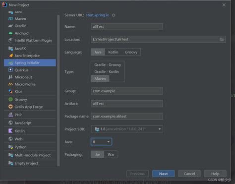The width and height of the screenshot is (235, 184).
Task: Expand the Project SDK dropdown
Action: pos(160,129)
